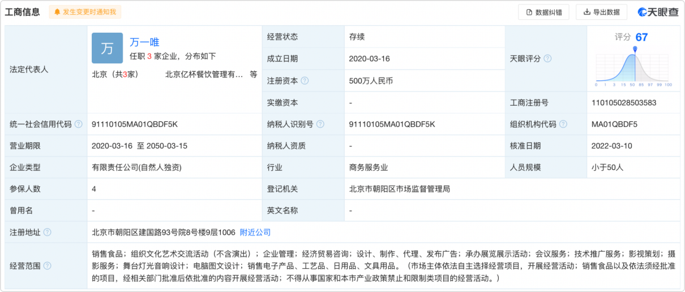The height and width of the screenshot is (292, 685).
Task: Click help icon next to 统一社会信用代码
Action: pyautogui.click(x=78, y=124)
